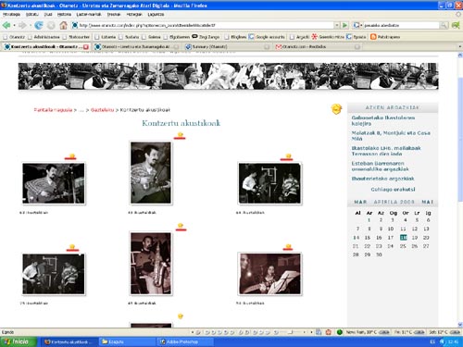
Task: Open the Laster-markak menu
Action: point(89,14)
